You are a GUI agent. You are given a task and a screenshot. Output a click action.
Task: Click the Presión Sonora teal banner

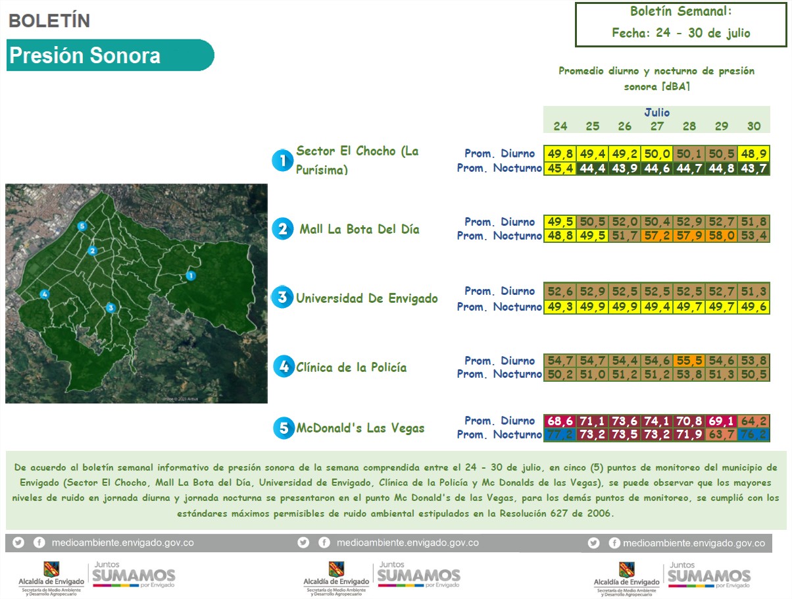pos(111,55)
